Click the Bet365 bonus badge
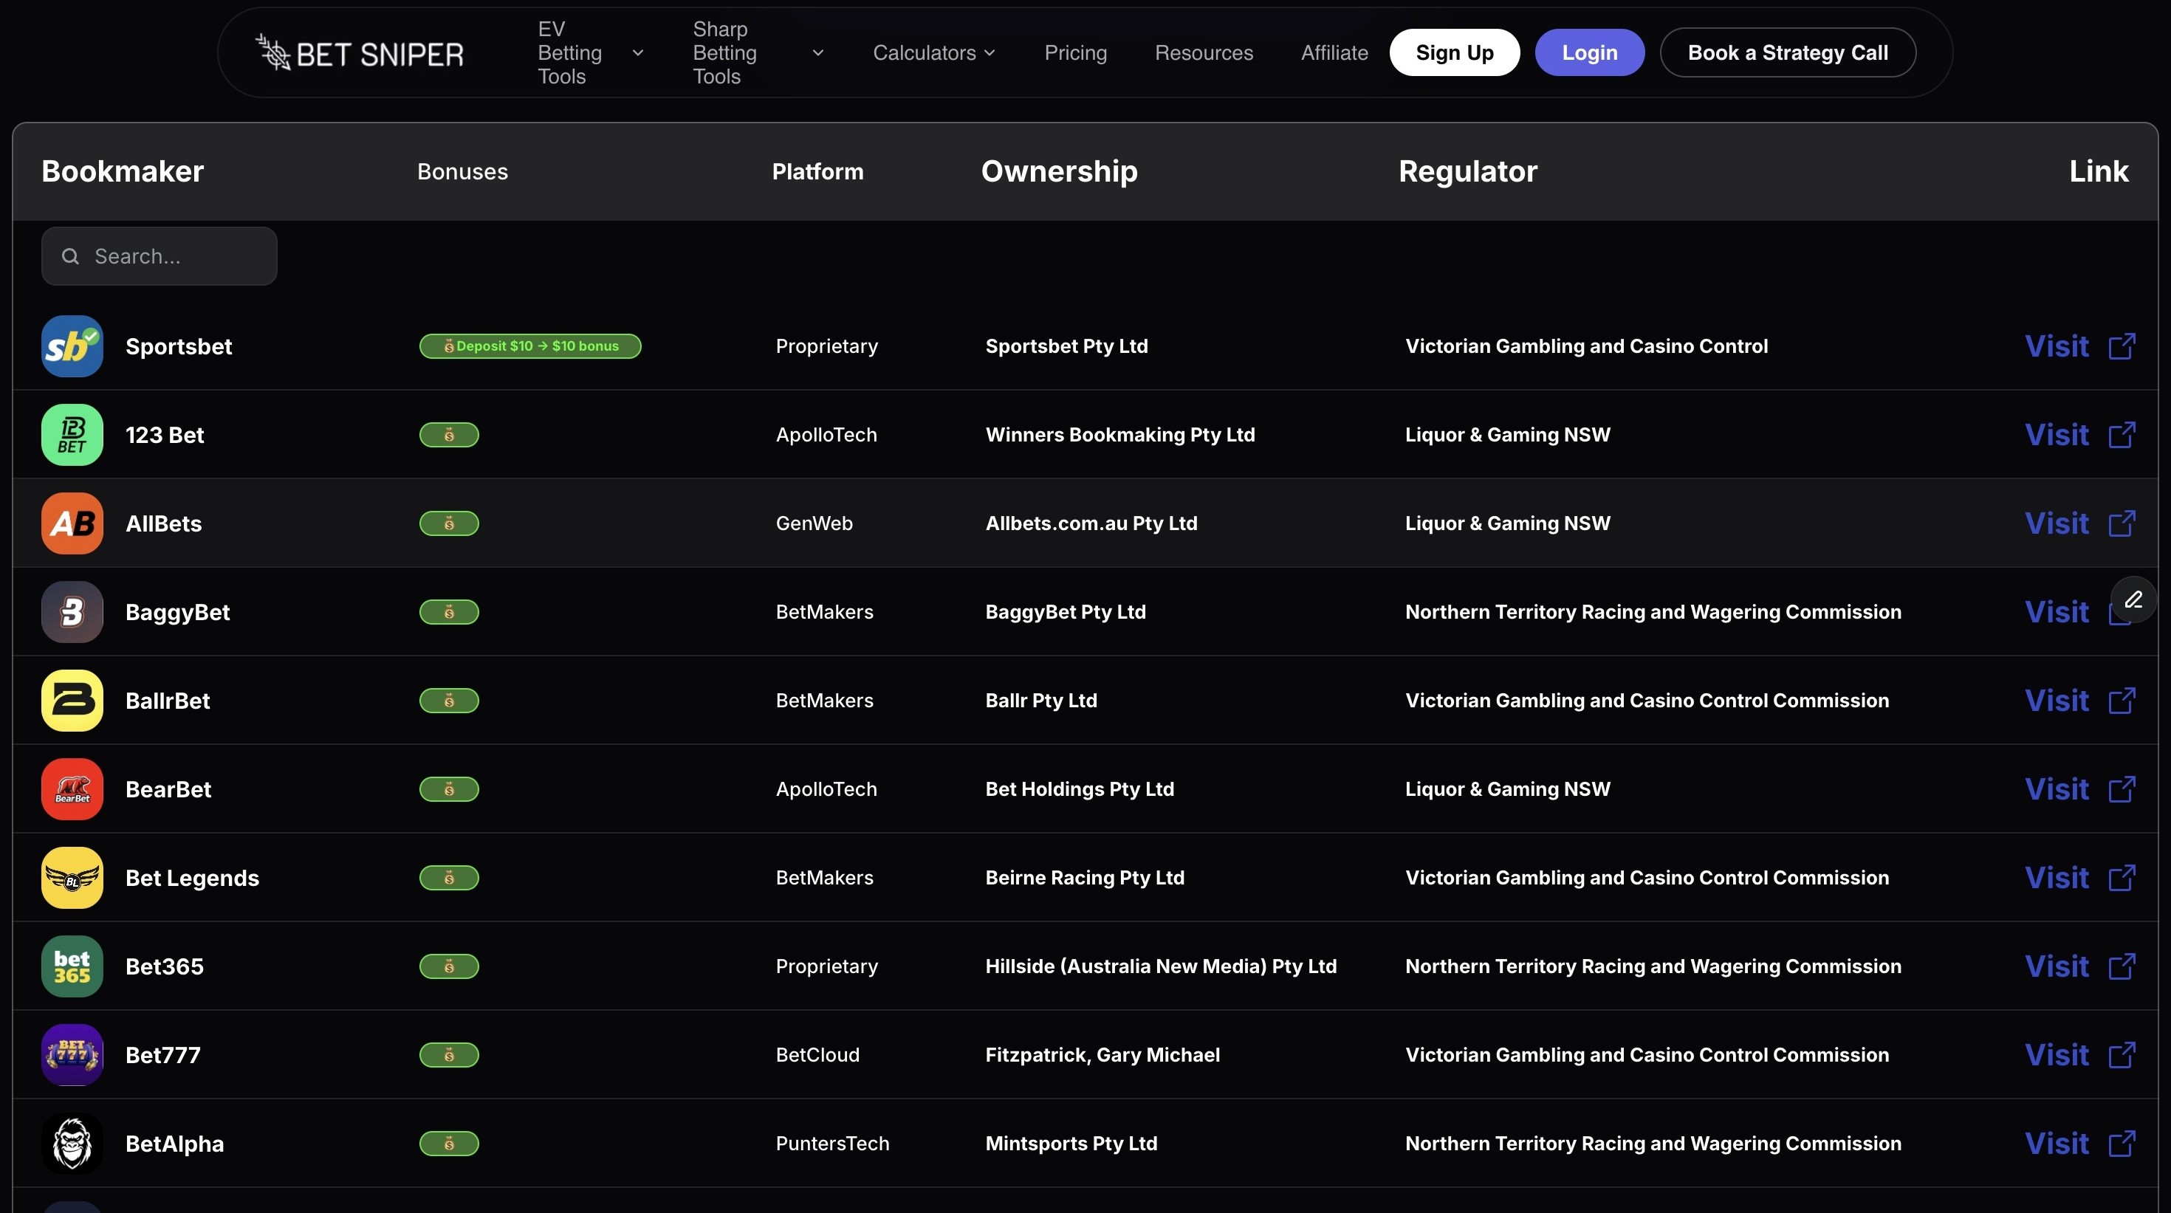This screenshot has width=2171, height=1213. click(449, 966)
